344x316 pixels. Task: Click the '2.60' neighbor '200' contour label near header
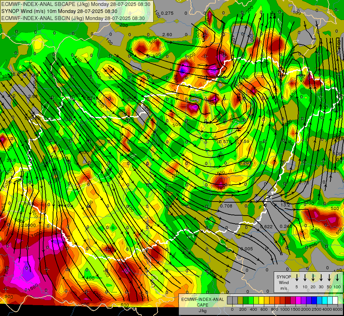point(124,25)
